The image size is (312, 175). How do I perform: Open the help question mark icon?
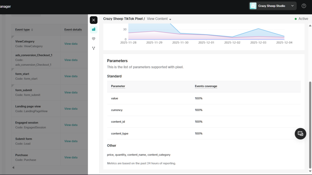coord(304,6)
